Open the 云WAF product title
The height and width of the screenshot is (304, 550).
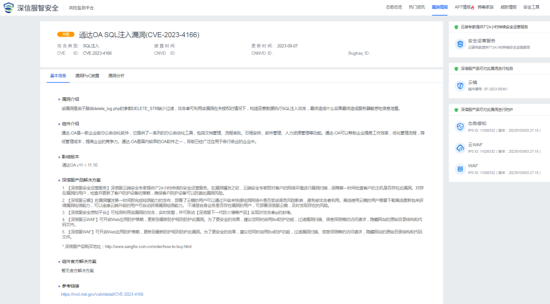(475, 145)
